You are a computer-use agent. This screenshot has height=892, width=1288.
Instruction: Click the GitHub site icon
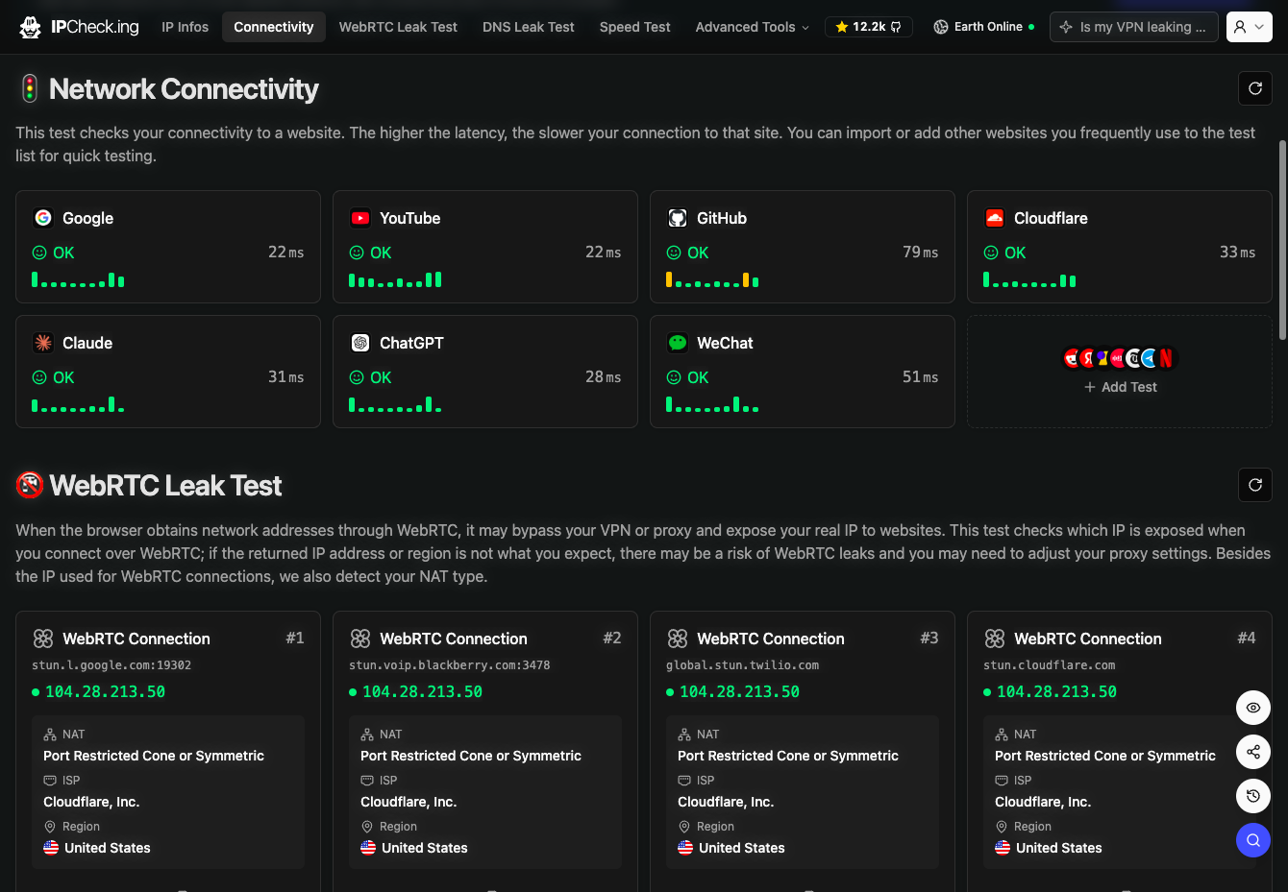click(x=678, y=218)
